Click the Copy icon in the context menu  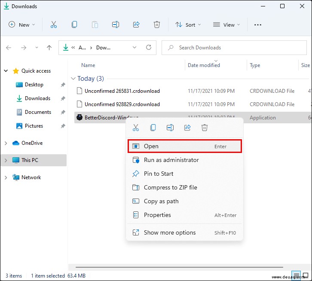click(153, 128)
